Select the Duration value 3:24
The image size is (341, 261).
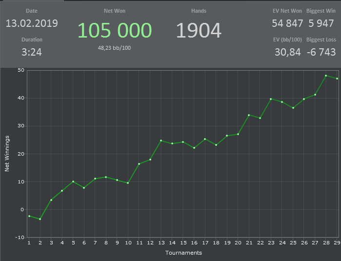point(32,52)
